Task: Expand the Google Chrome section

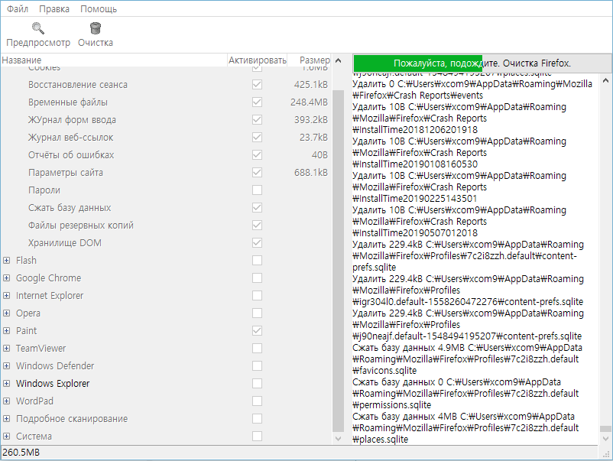Action: [7, 278]
